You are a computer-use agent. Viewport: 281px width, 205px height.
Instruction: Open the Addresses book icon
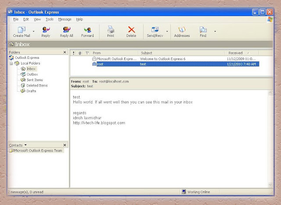click(182, 29)
